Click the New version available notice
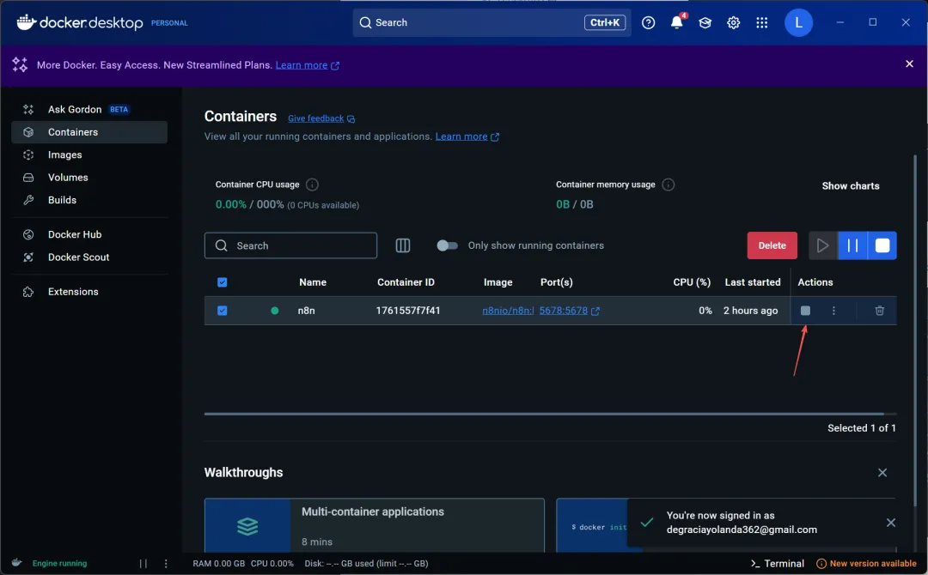The width and height of the screenshot is (928, 575). pos(866,563)
